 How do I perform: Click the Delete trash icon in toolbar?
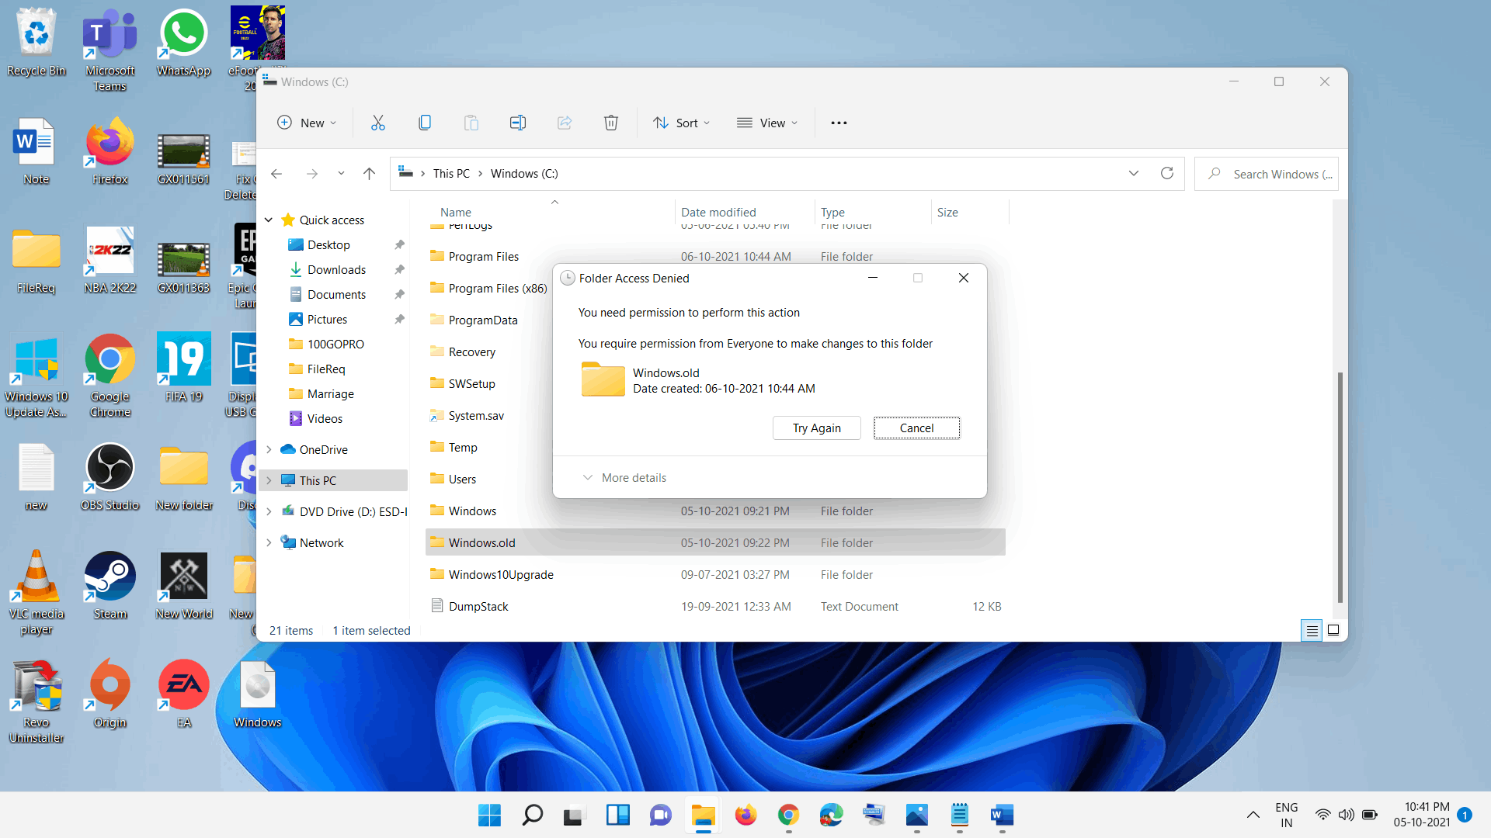click(611, 123)
